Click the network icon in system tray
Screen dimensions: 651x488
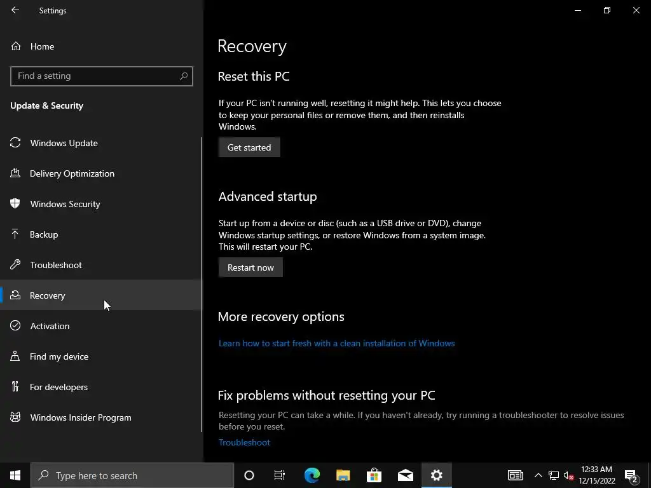click(x=554, y=475)
